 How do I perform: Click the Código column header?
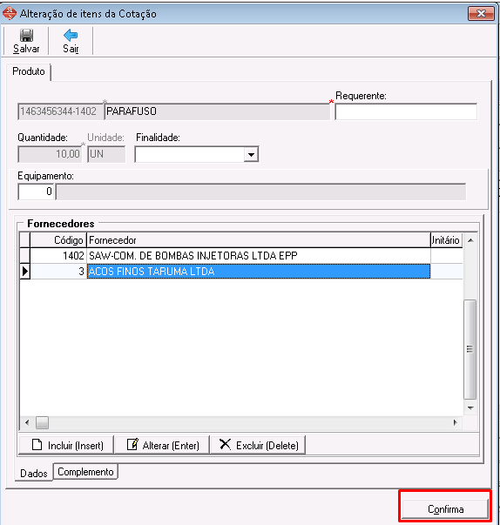58,240
